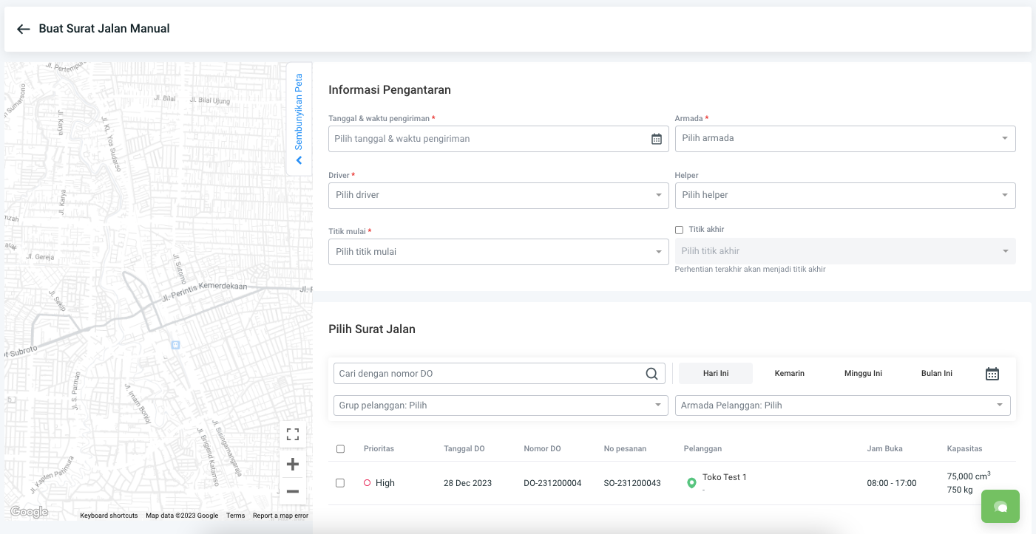Switch to Kemarin date filter
Viewport: 1036px width, 534px height.
point(789,374)
